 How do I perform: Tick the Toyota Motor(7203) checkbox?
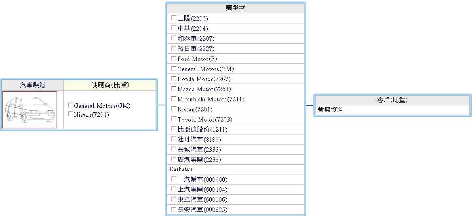(x=174, y=119)
